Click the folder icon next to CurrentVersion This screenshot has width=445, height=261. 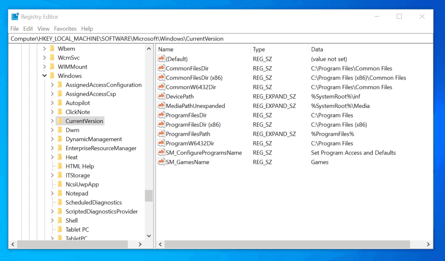60,121
